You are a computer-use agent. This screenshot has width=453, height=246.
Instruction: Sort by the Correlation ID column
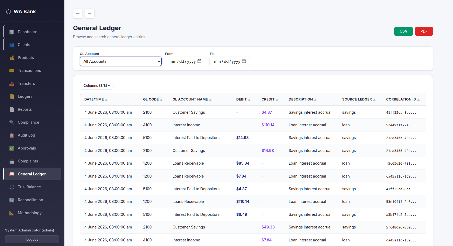coord(403,99)
